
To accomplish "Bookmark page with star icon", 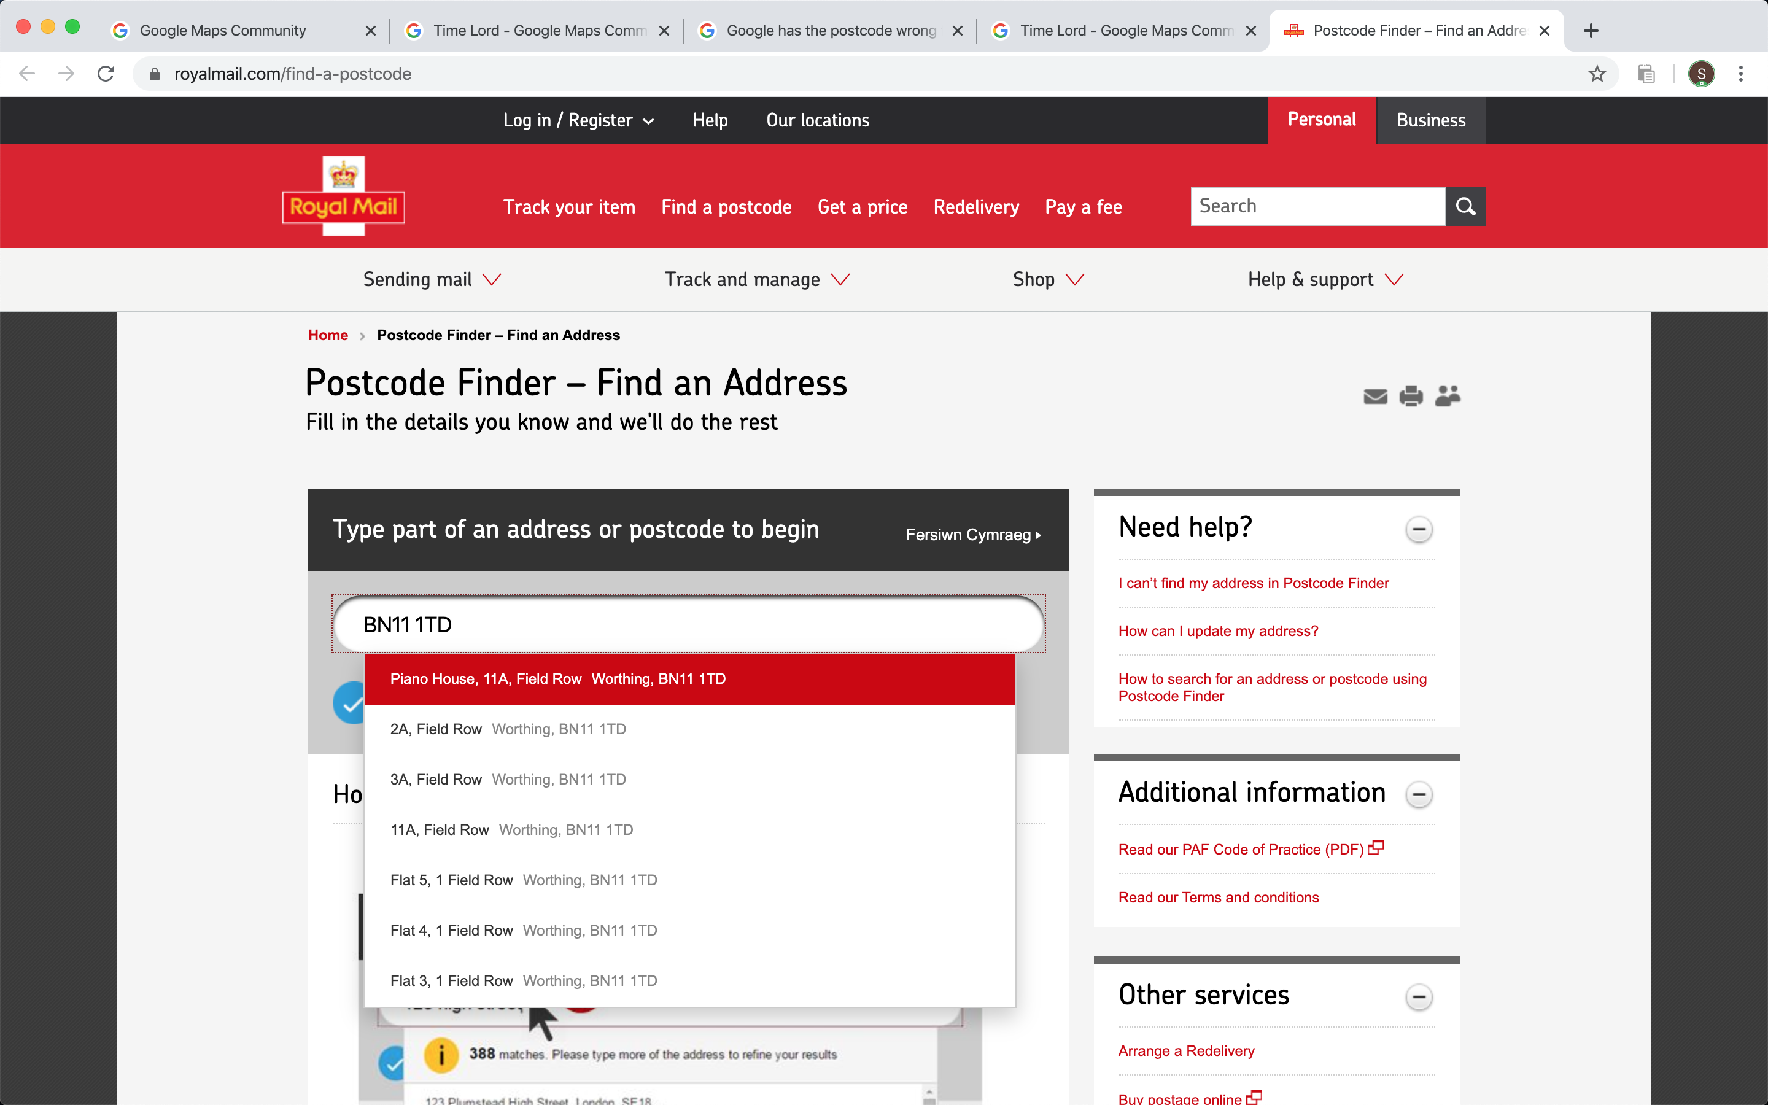I will click(x=1597, y=74).
